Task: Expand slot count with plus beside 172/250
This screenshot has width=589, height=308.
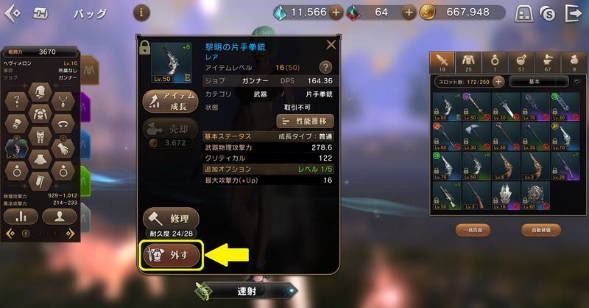Action: (x=498, y=81)
